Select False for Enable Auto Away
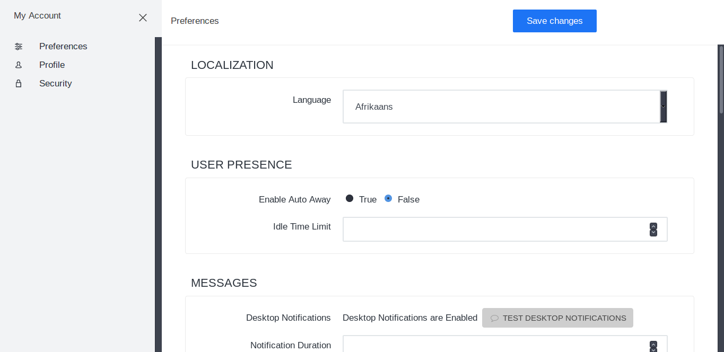 click(388, 199)
